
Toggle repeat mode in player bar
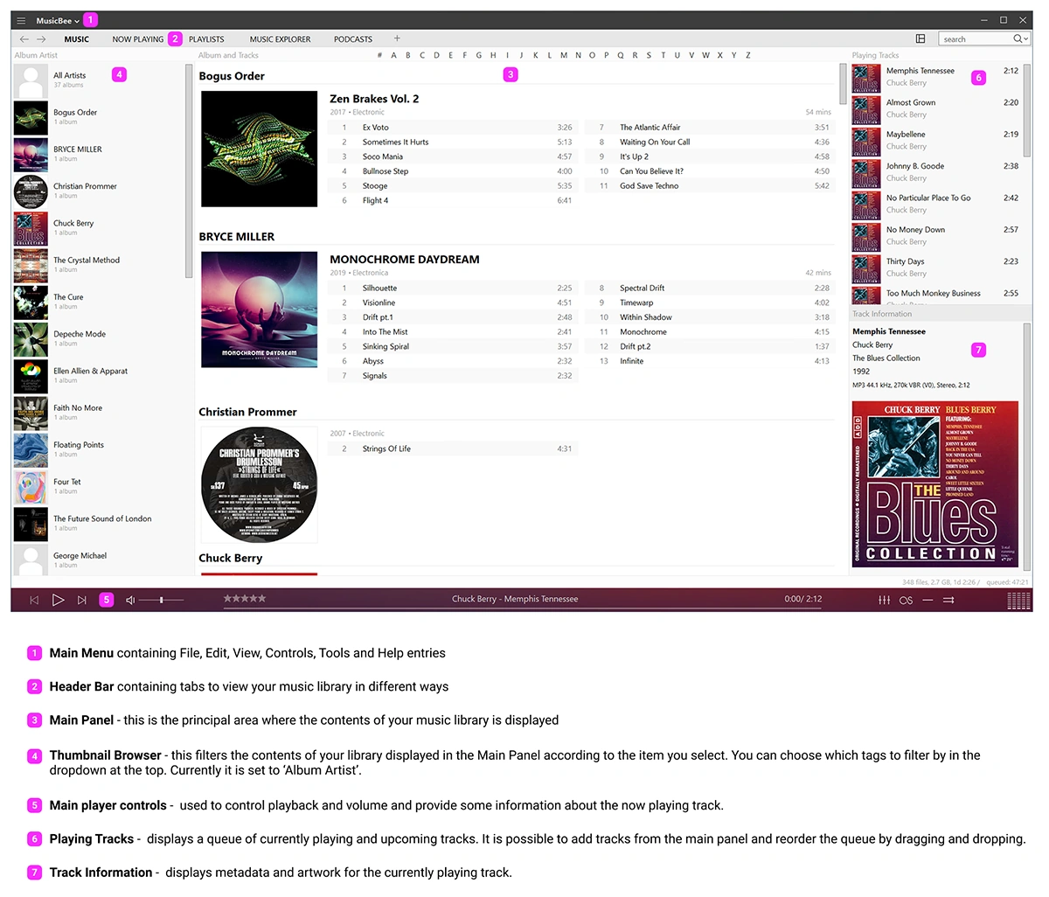click(x=927, y=600)
